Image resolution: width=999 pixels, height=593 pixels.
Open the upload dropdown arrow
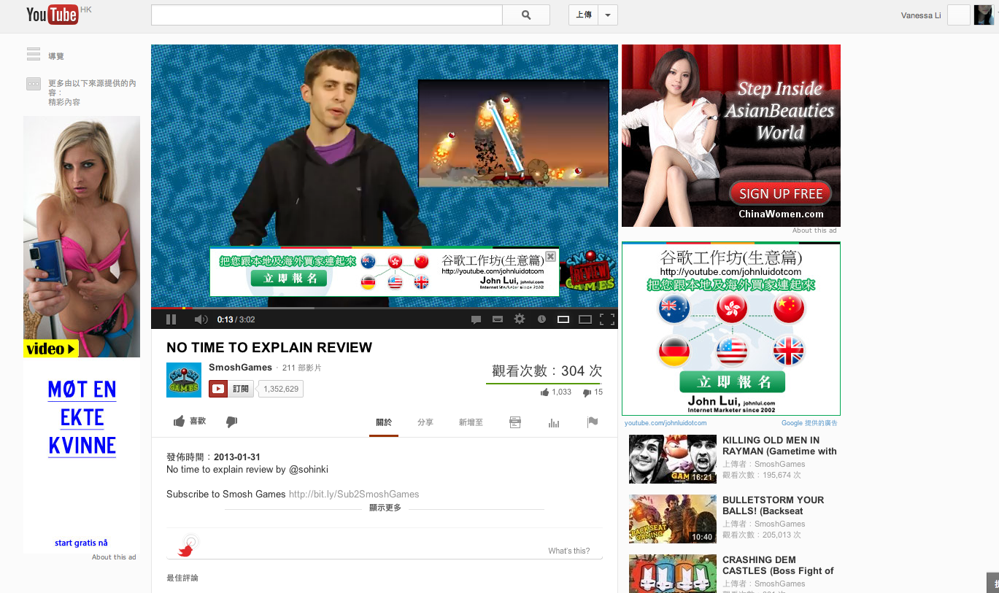click(x=608, y=15)
